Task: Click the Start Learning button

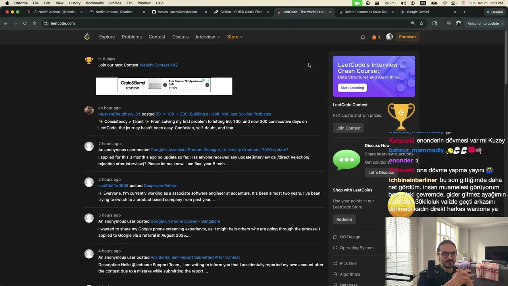Action: click(352, 88)
